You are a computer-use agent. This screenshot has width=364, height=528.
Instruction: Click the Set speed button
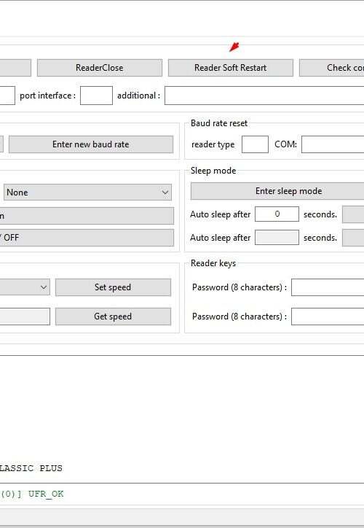point(113,287)
